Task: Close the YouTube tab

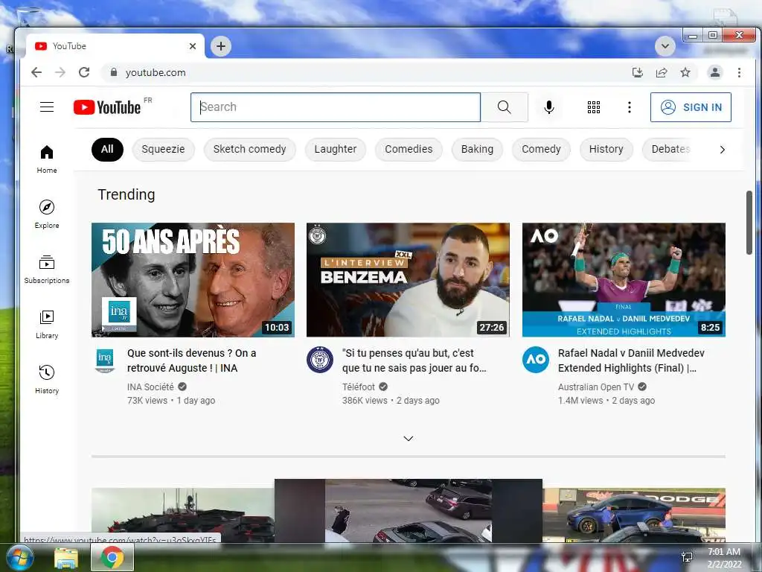Action: [193, 46]
